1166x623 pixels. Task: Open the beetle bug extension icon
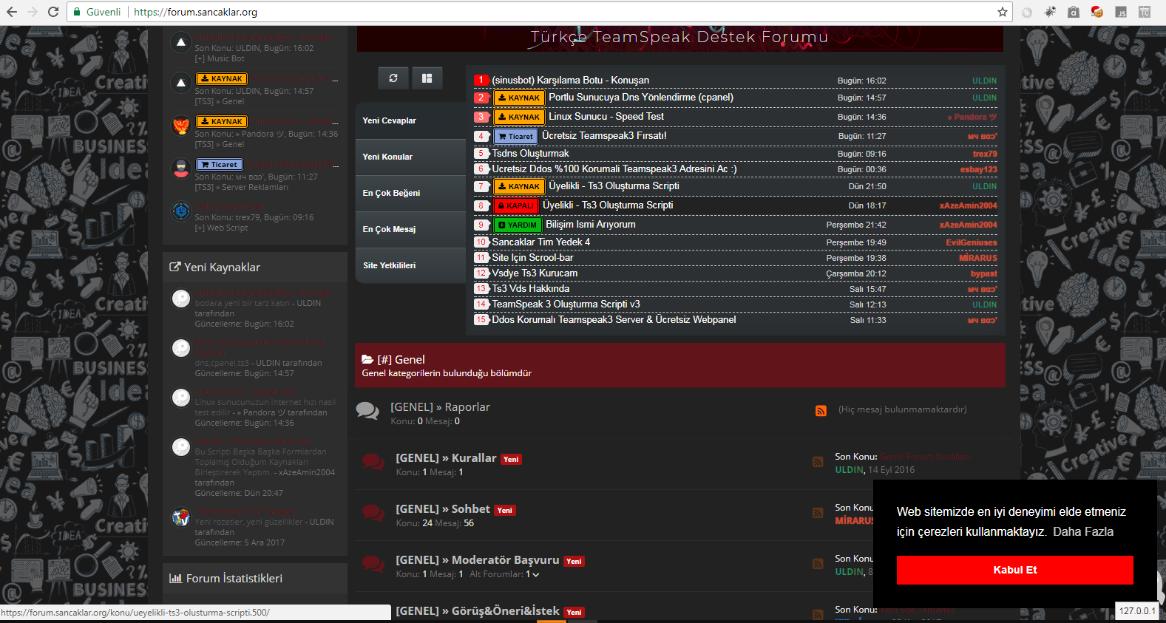(1050, 12)
